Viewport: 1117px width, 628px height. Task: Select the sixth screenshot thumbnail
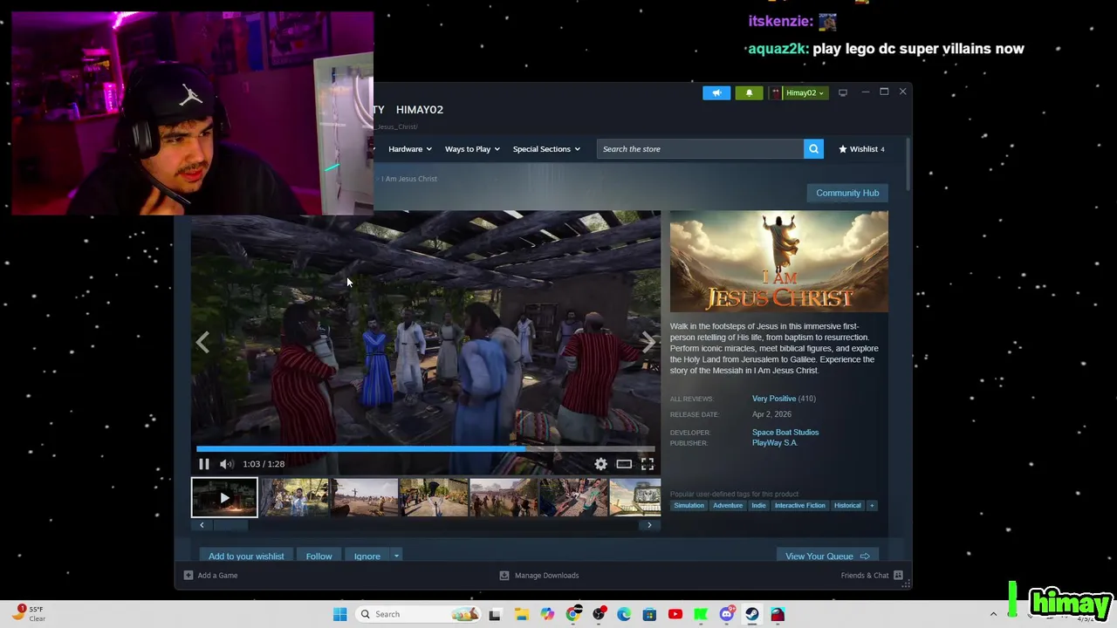coord(574,498)
